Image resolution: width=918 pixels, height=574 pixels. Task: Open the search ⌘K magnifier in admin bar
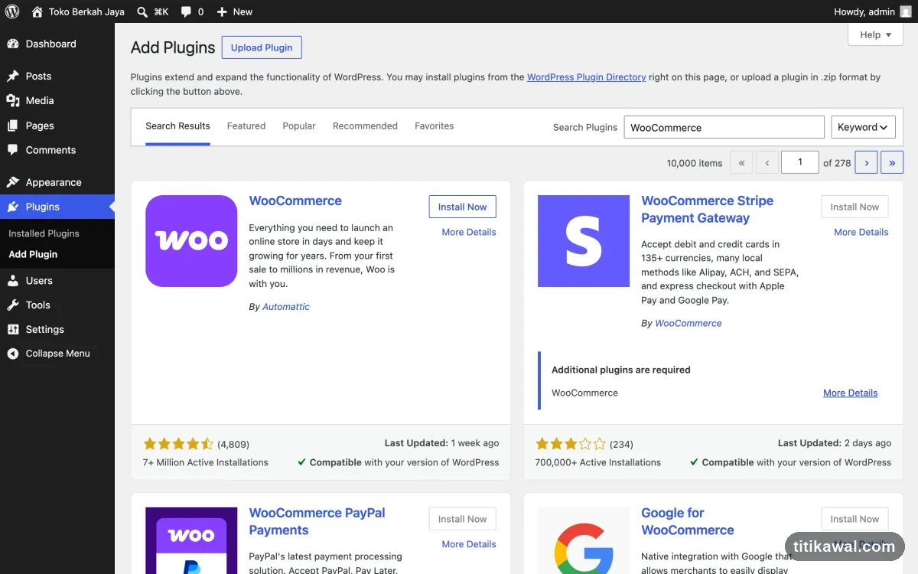(x=142, y=11)
